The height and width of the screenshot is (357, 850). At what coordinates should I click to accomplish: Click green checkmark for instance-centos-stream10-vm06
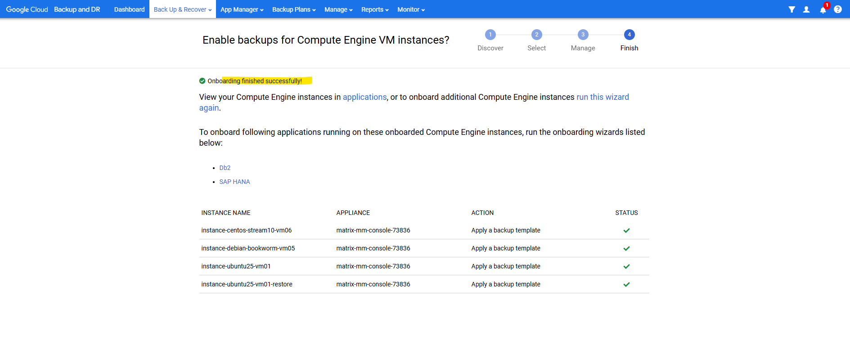626,231
